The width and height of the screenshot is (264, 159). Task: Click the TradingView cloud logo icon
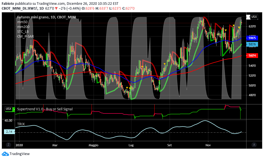point(5,154)
